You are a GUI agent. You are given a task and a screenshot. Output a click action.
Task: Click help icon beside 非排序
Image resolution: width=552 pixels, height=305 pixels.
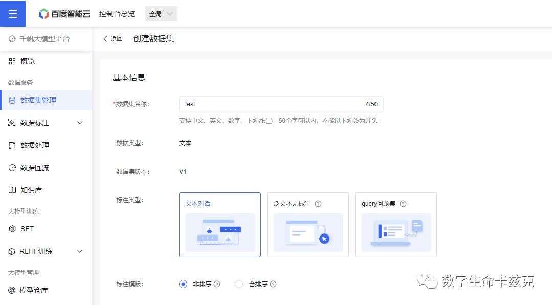217,284
